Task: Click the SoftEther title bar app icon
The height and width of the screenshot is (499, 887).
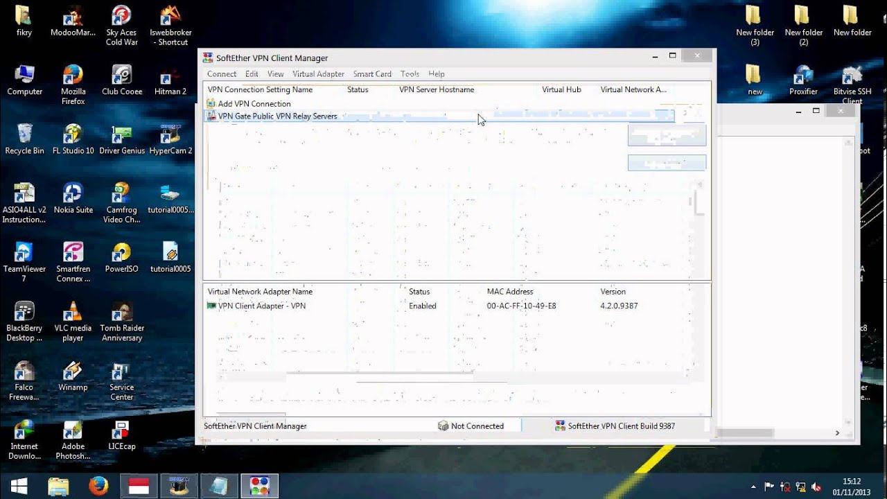Action: pyautogui.click(x=208, y=58)
